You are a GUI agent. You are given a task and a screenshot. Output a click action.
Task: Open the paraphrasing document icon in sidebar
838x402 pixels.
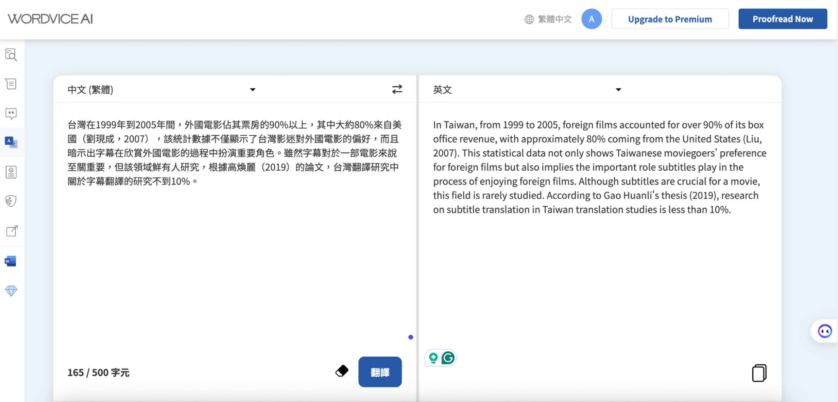[11, 84]
